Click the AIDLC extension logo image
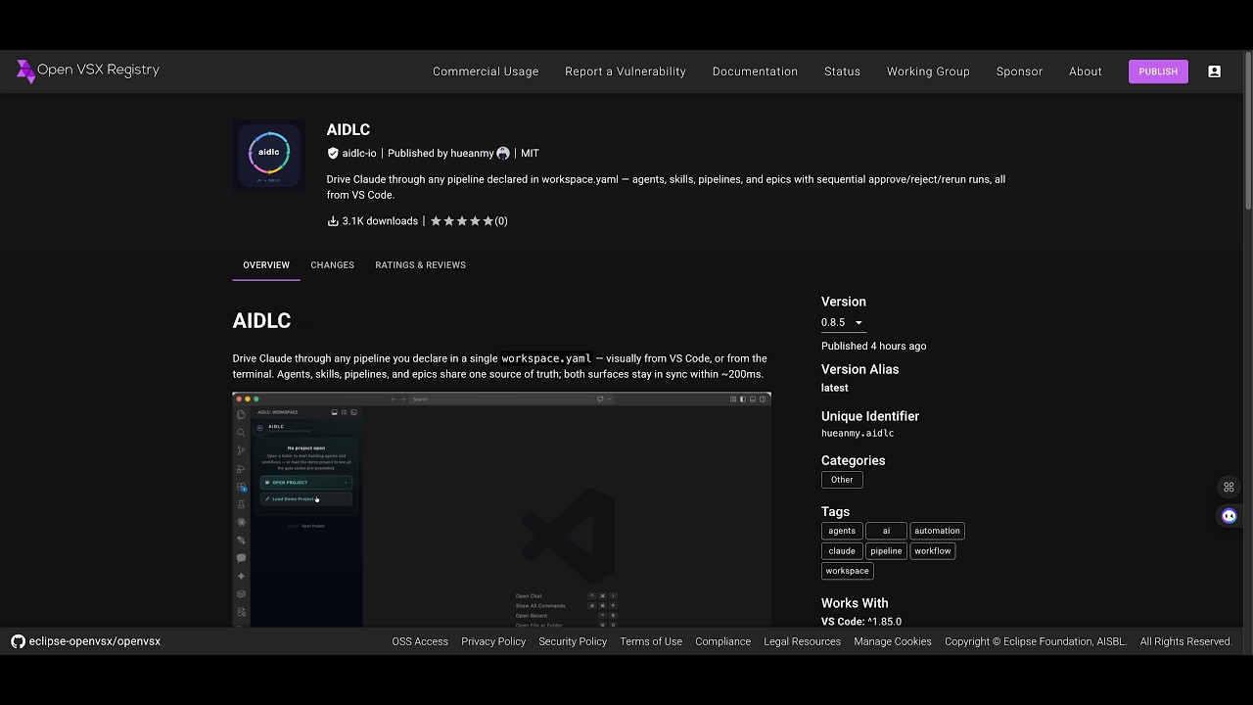The width and height of the screenshot is (1253, 705). 269,155
